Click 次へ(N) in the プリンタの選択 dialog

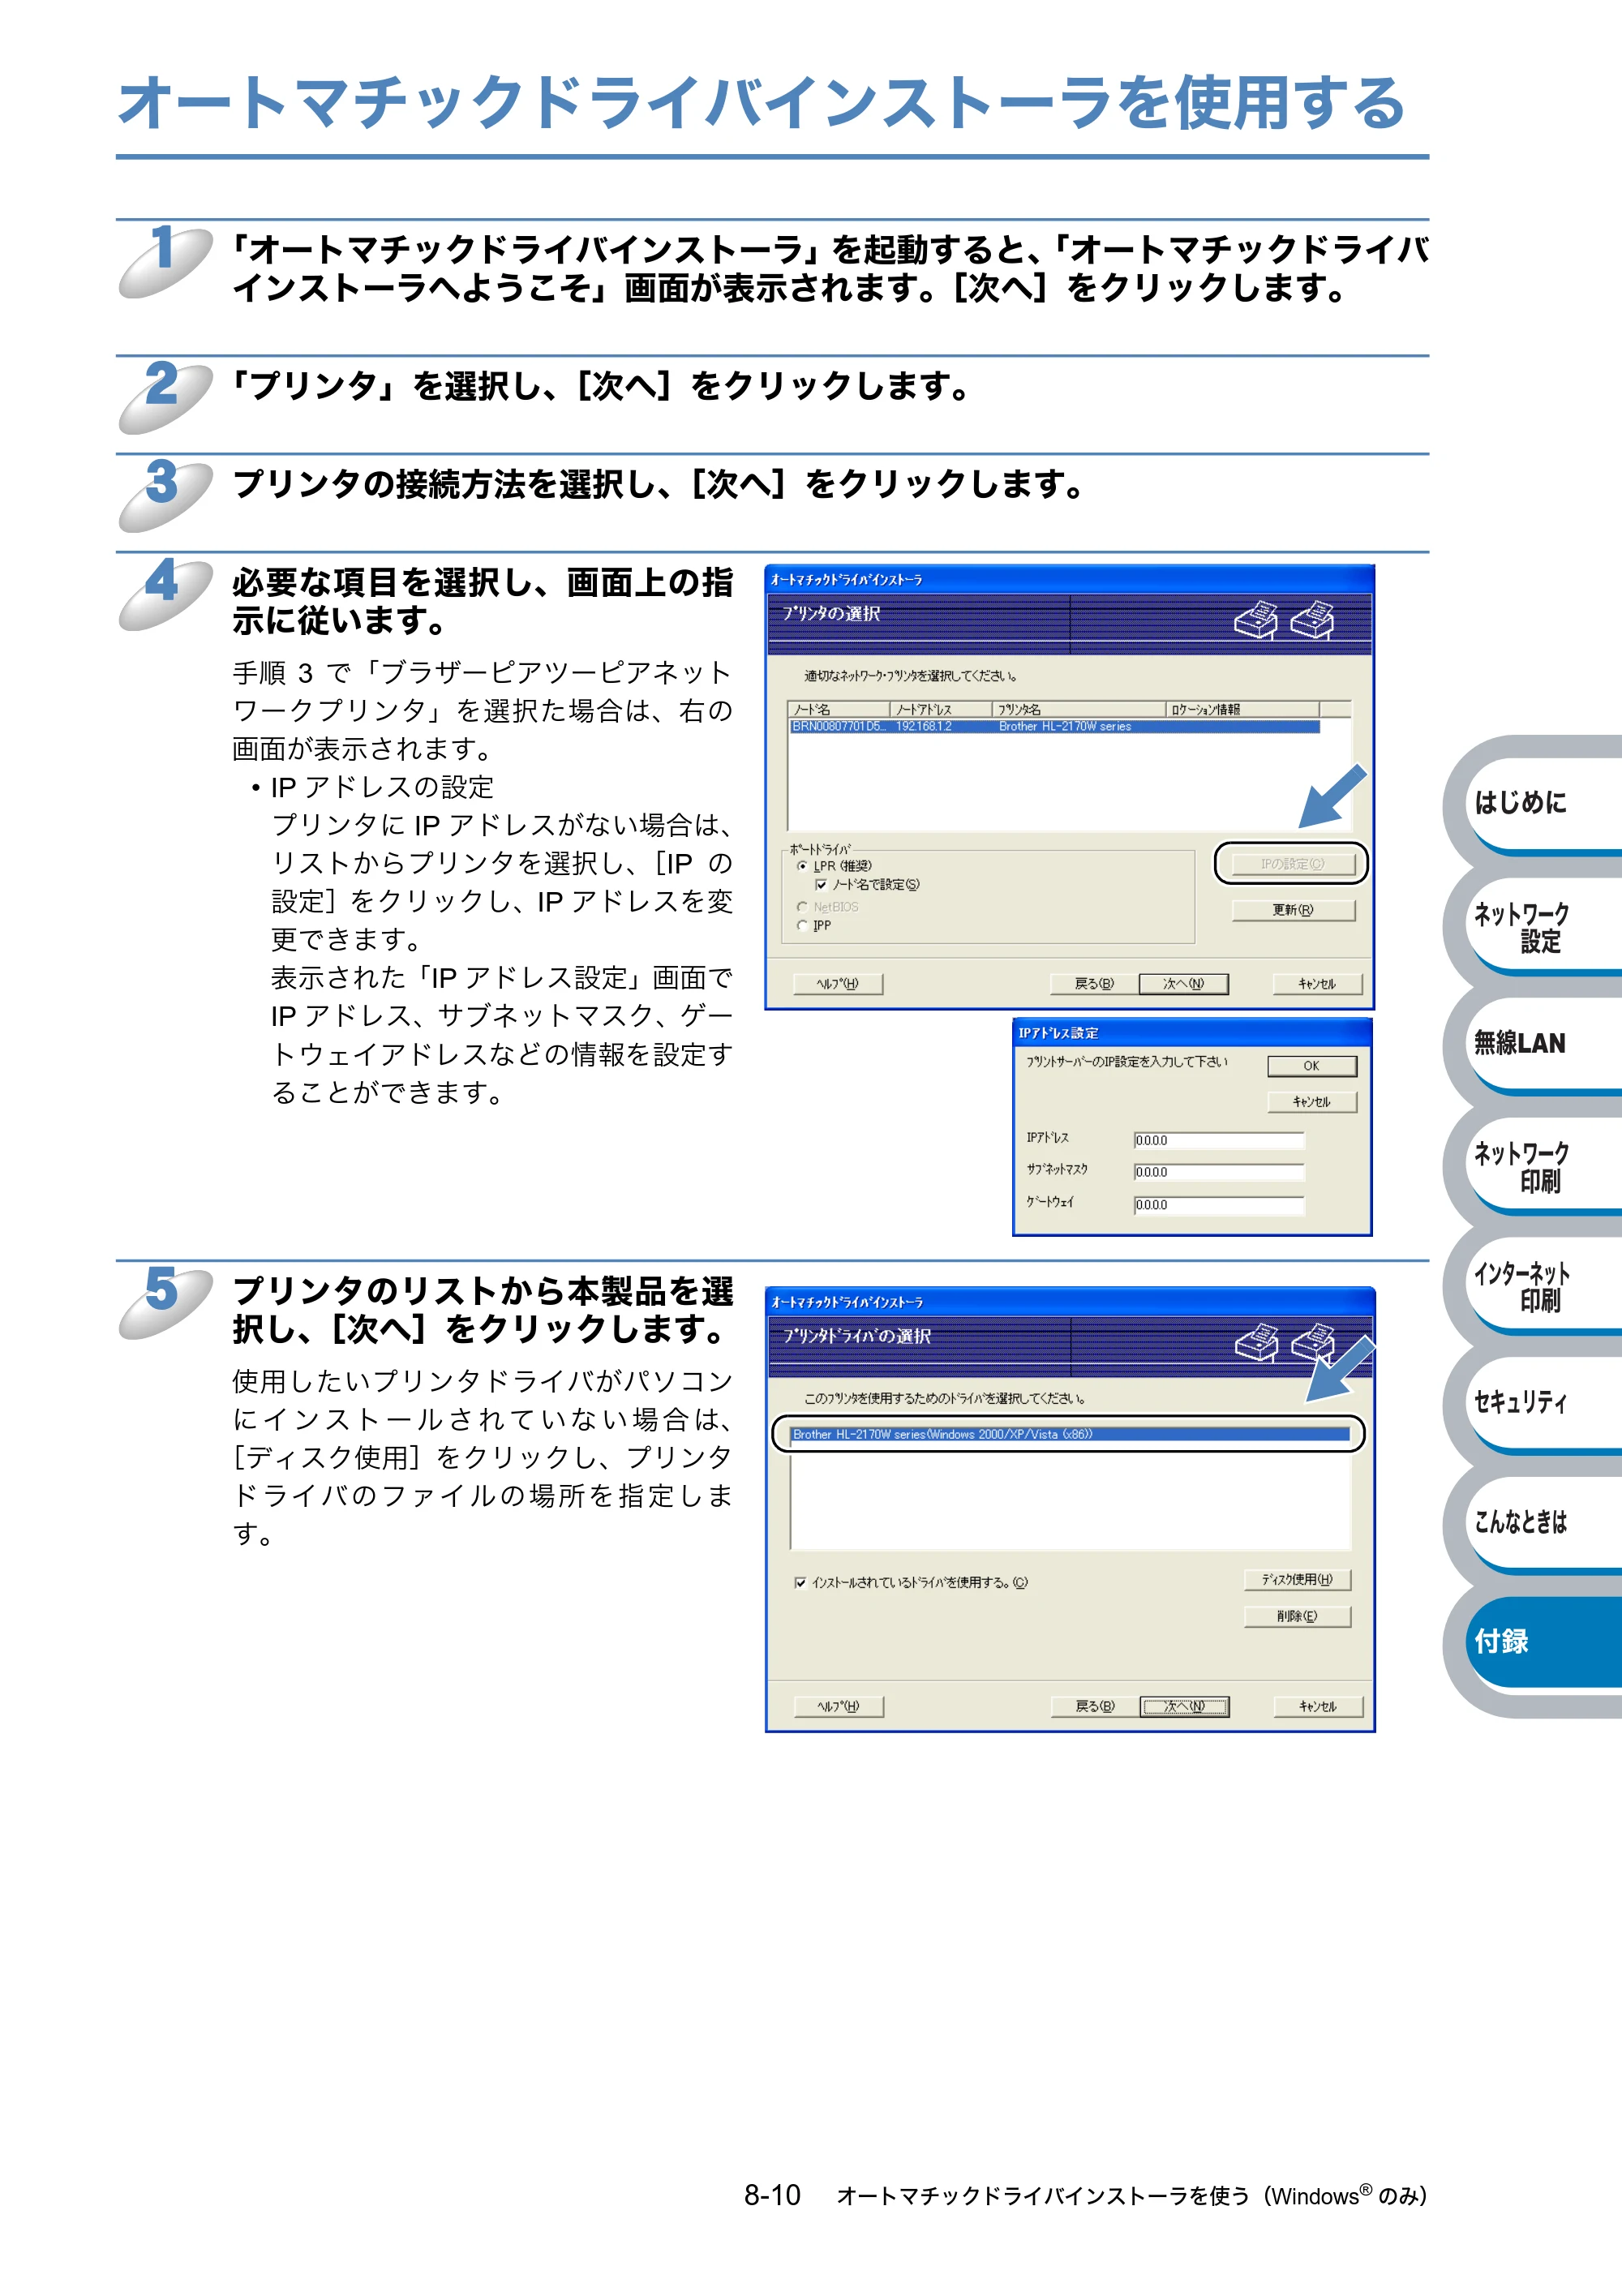point(1183,984)
